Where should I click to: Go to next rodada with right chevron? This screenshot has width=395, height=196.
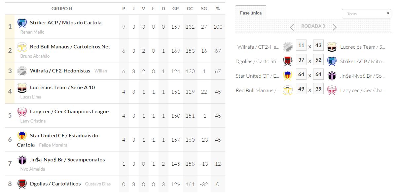(x=335, y=27)
